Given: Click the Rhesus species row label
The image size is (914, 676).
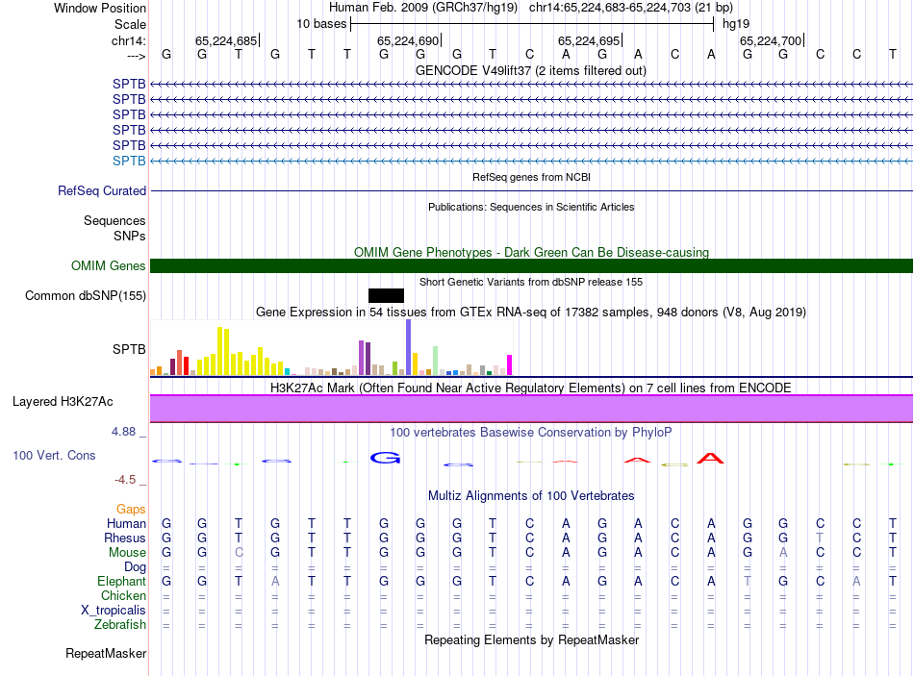Looking at the screenshot, I should coord(125,538).
